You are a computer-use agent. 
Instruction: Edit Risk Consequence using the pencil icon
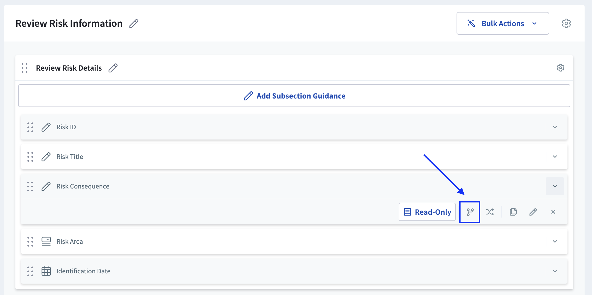click(x=533, y=212)
